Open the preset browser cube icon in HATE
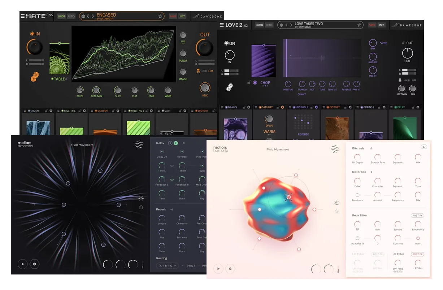The height and width of the screenshot is (290, 443). 83,16
